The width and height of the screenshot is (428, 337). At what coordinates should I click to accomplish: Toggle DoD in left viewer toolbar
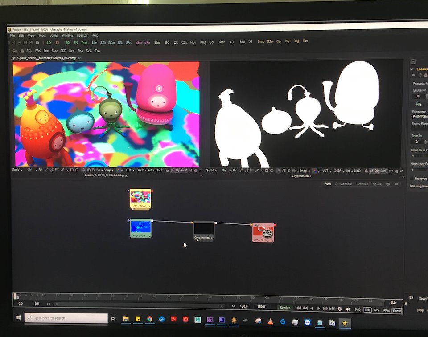click(x=159, y=170)
